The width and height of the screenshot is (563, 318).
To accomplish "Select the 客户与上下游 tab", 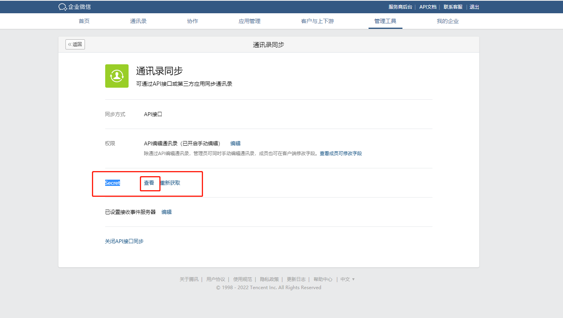I will (x=318, y=21).
